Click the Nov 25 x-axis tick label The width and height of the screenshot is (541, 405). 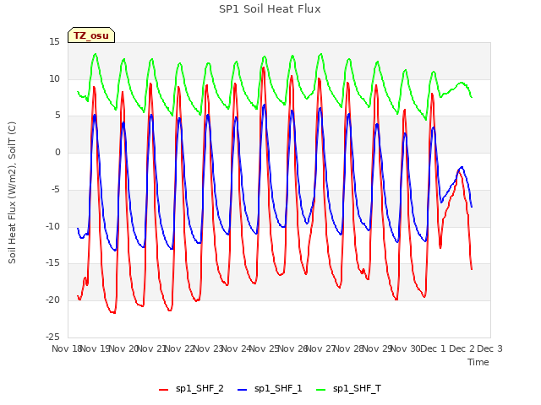(x=264, y=348)
